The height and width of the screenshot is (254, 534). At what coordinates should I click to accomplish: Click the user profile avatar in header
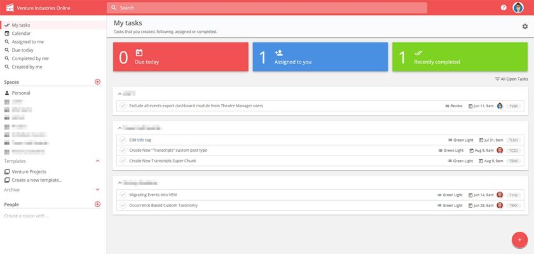[518, 8]
